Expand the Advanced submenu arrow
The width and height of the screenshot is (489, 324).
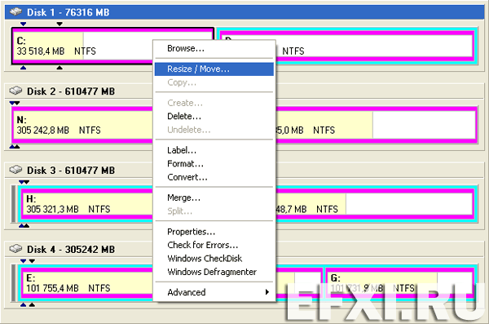point(267,292)
